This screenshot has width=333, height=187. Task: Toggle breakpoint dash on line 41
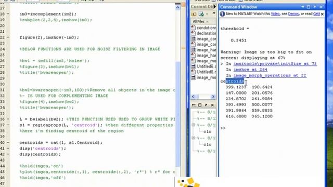tap(8, 149)
